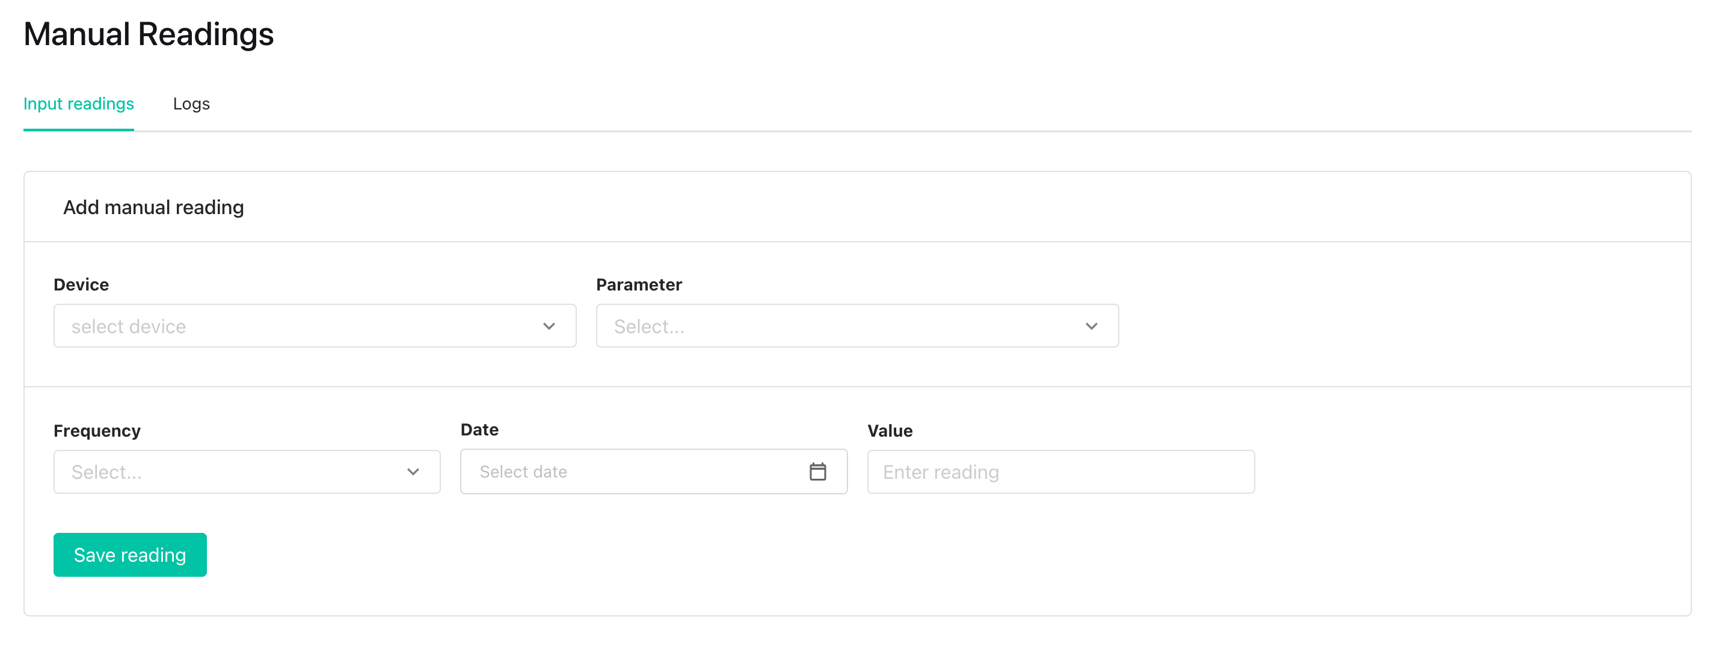The height and width of the screenshot is (670, 1725).
Task: Open the calendar icon in Date field
Action: [817, 472]
